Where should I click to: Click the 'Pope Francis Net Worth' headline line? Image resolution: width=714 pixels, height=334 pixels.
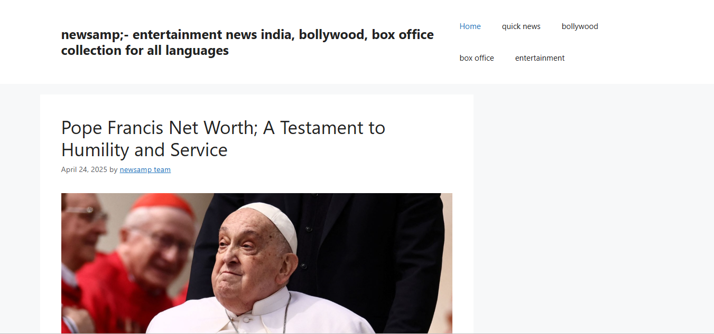[x=223, y=128]
